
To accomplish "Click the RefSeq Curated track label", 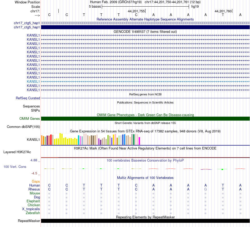I will coord(28,98).
